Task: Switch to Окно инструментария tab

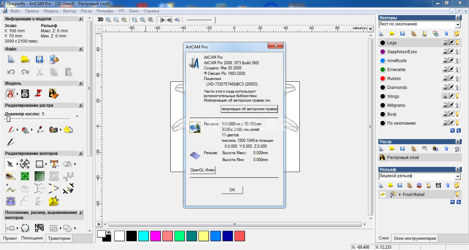Action: click(415, 238)
